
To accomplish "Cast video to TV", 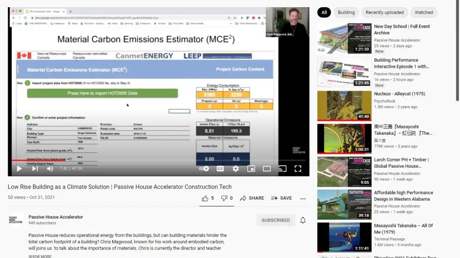I will click(x=282, y=169).
